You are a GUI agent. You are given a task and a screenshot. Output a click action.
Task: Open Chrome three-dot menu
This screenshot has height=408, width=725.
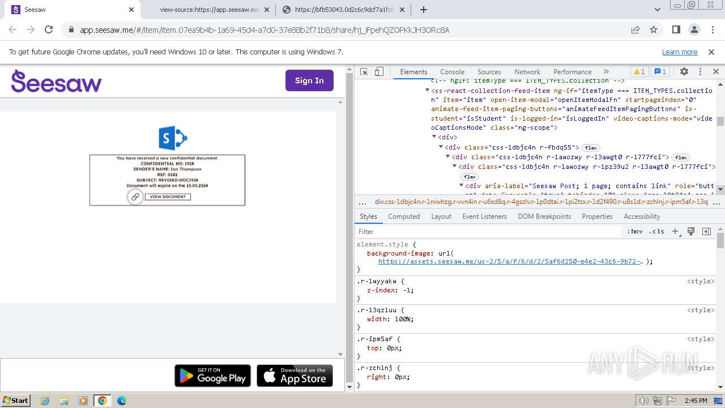point(711,29)
